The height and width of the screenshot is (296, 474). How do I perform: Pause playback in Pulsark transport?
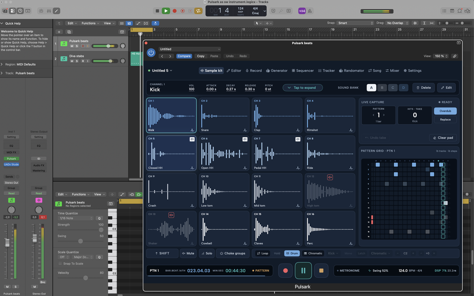pyautogui.click(x=303, y=271)
